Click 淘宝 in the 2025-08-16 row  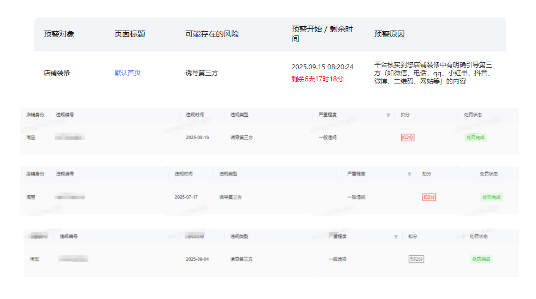pyautogui.click(x=31, y=137)
